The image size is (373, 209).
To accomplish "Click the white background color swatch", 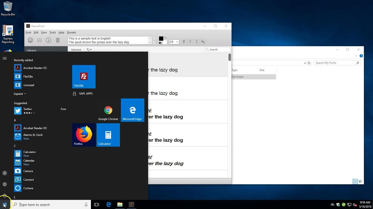I will [165, 42].
